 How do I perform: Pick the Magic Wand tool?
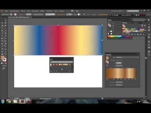click(x=2, y=23)
